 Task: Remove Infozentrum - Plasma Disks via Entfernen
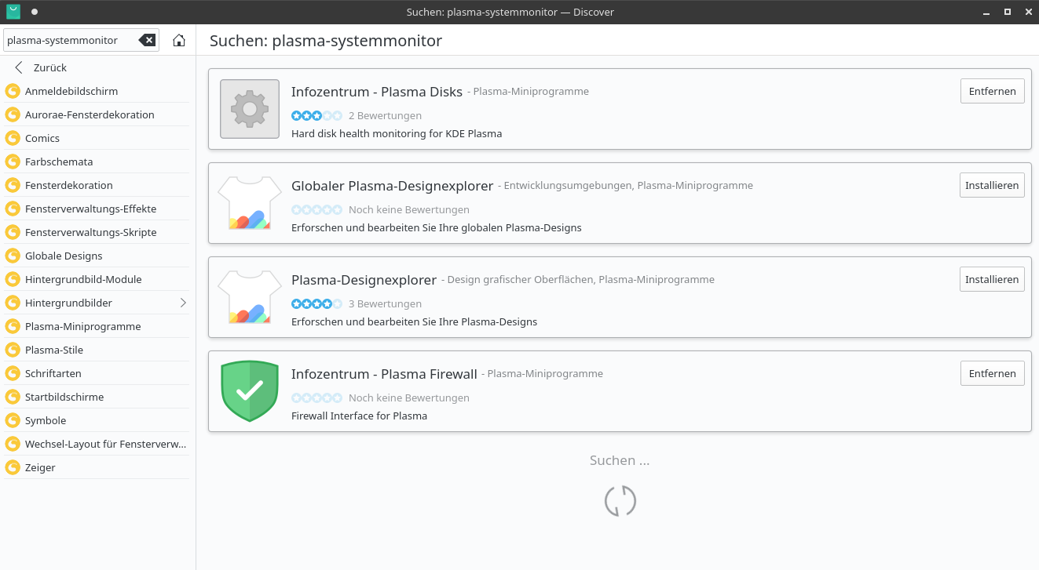992,90
